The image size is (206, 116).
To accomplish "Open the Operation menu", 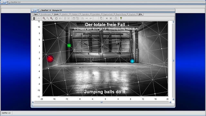I will [85, 14].
